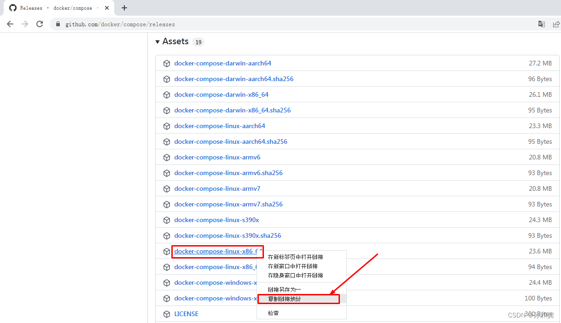Open docker-compose-darwin-x86_64.sha256 link

(232, 110)
